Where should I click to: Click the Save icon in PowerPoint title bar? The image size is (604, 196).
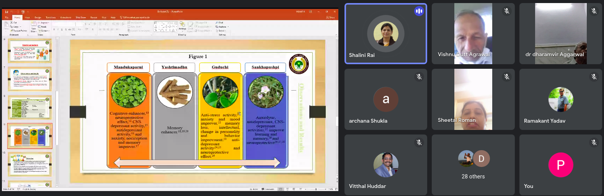click(x=7, y=12)
